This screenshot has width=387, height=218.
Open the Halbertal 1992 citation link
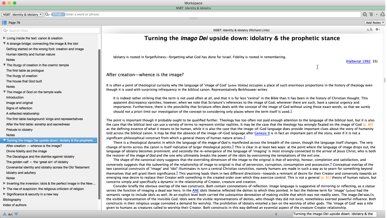tap(358, 61)
